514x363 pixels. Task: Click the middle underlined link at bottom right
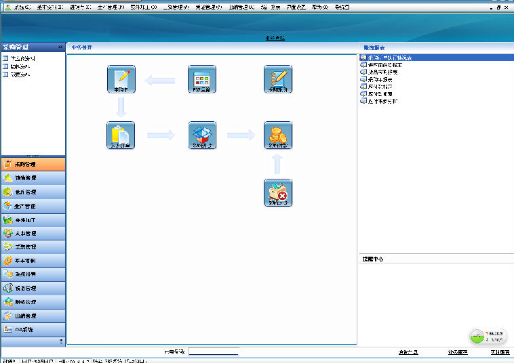458,352
